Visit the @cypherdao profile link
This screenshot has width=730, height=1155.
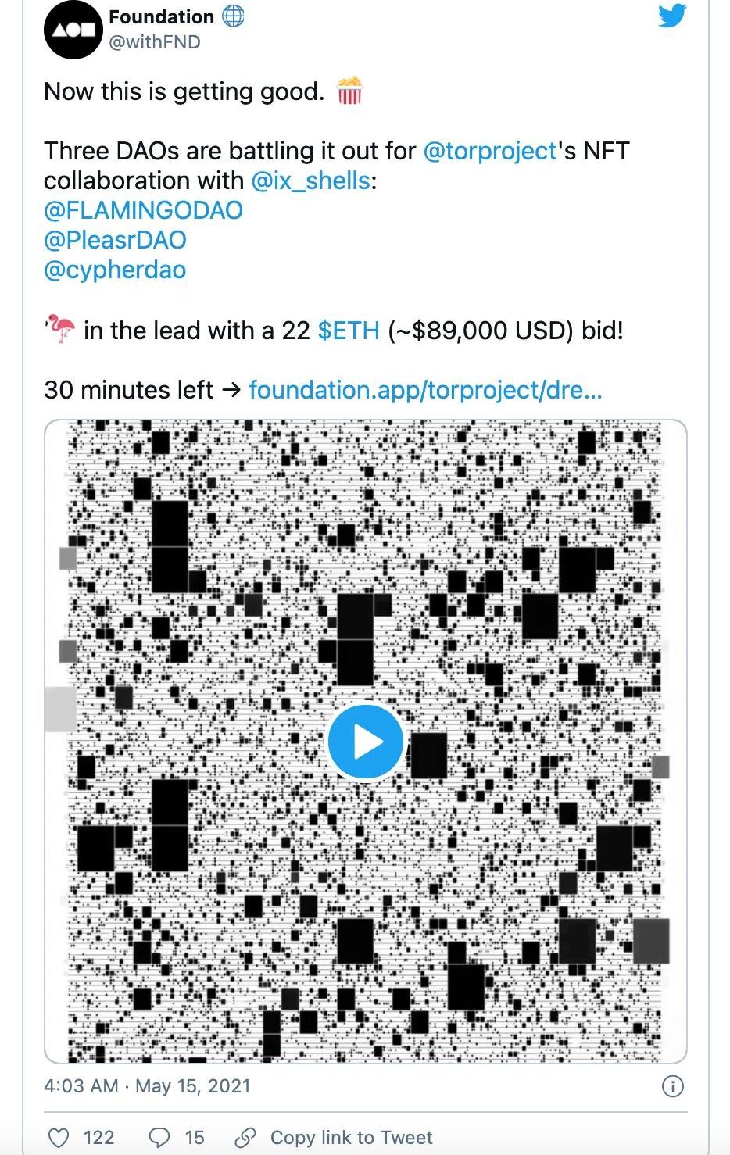click(x=115, y=270)
